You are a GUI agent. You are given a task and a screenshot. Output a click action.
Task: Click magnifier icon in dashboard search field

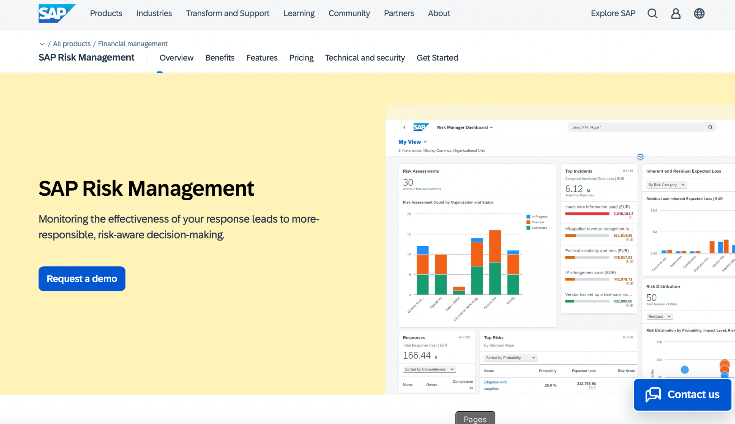[x=710, y=127]
